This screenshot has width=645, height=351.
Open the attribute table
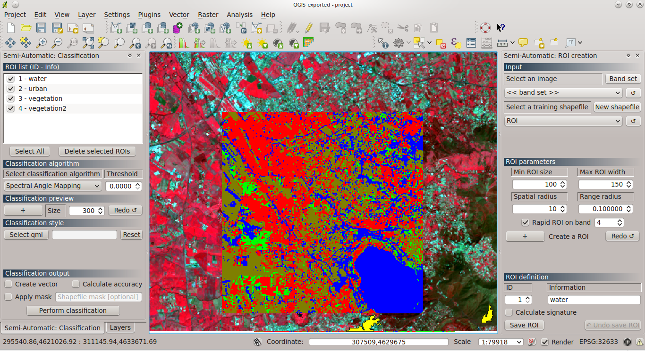coord(471,42)
